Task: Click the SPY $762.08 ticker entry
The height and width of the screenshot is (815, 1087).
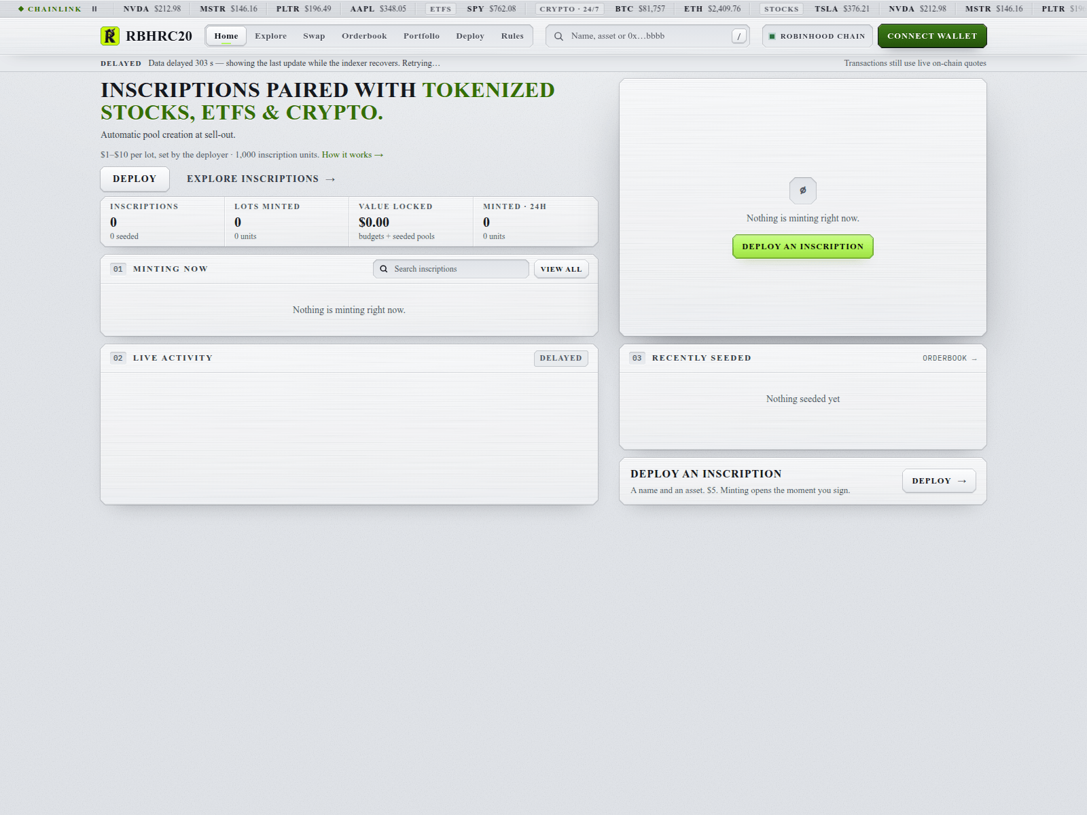Action: (x=491, y=9)
